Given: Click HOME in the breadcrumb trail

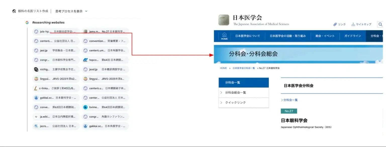Looking at the screenshot, I should tap(223, 68).
